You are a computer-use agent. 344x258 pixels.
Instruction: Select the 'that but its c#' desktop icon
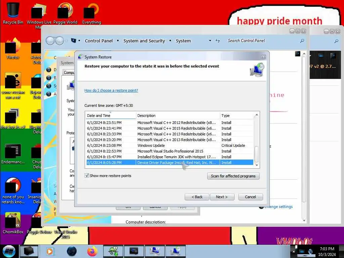[13, 119]
